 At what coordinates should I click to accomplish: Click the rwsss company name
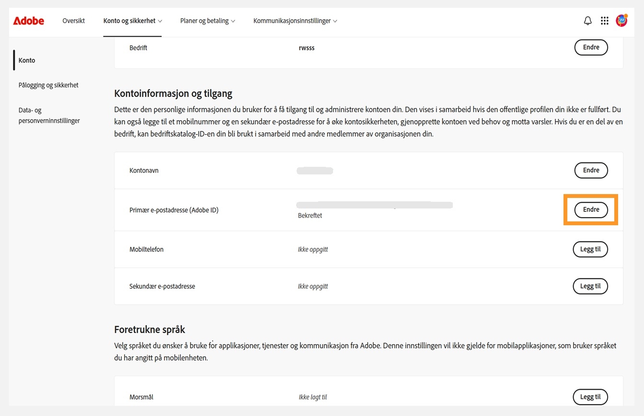(x=307, y=47)
